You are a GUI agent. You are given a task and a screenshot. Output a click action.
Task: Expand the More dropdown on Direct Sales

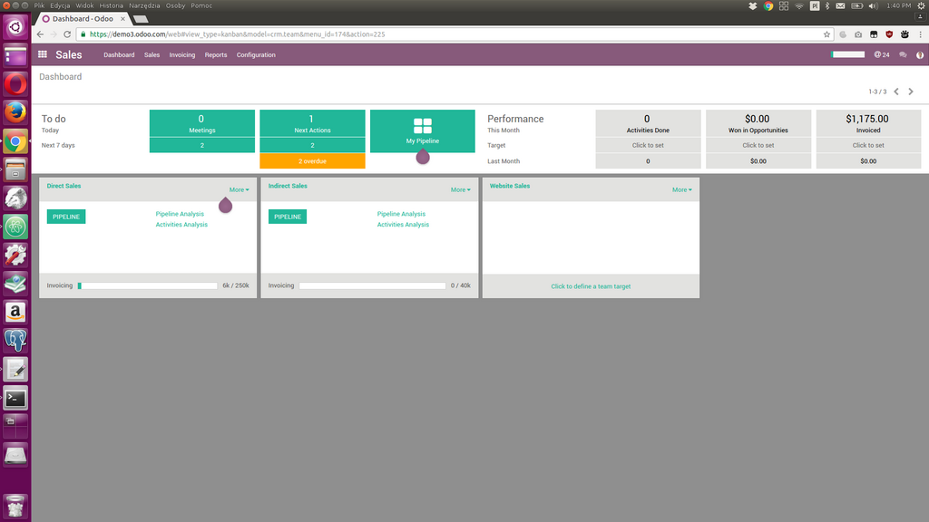[x=240, y=190]
